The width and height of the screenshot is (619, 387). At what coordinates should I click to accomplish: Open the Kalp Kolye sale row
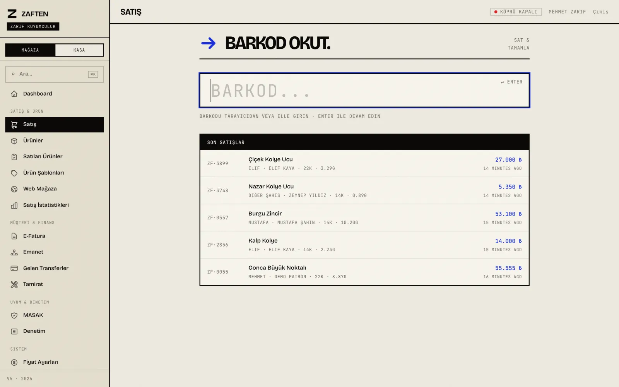pyautogui.click(x=364, y=245)
